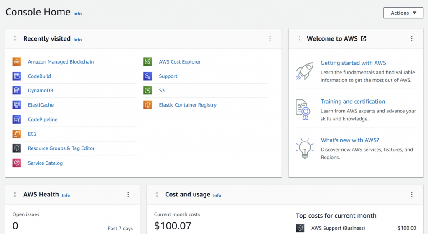Screen dimensions: 428x234
Task: Grab the drag handle of AWS Health widget
Action: pos(15,194)
